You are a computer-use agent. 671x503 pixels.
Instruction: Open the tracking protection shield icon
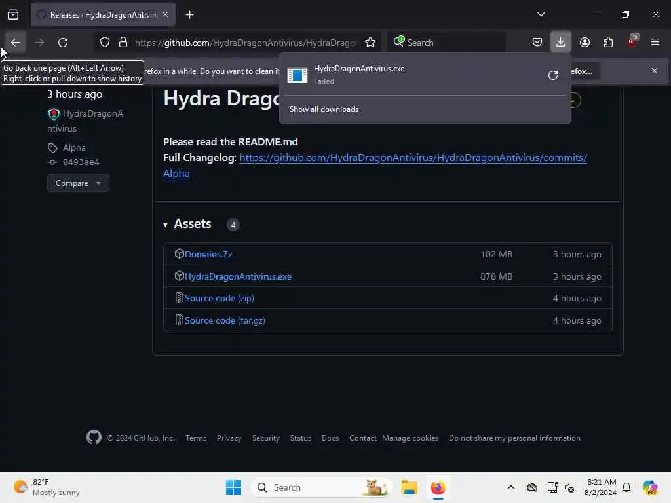pos(105,43)
